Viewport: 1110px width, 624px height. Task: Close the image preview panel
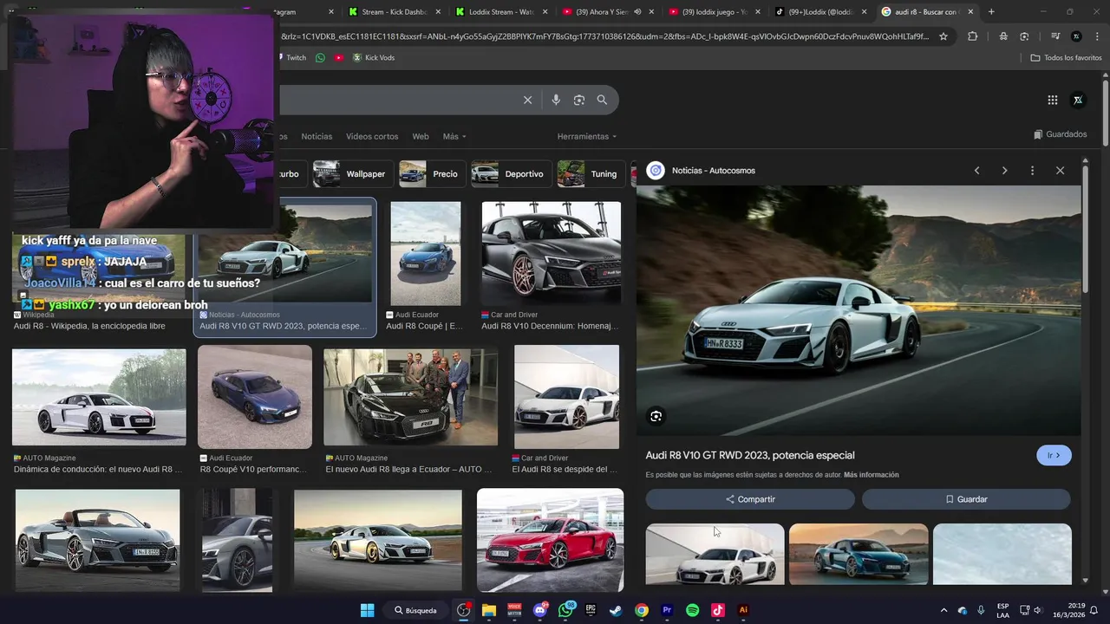point(1060,171)
